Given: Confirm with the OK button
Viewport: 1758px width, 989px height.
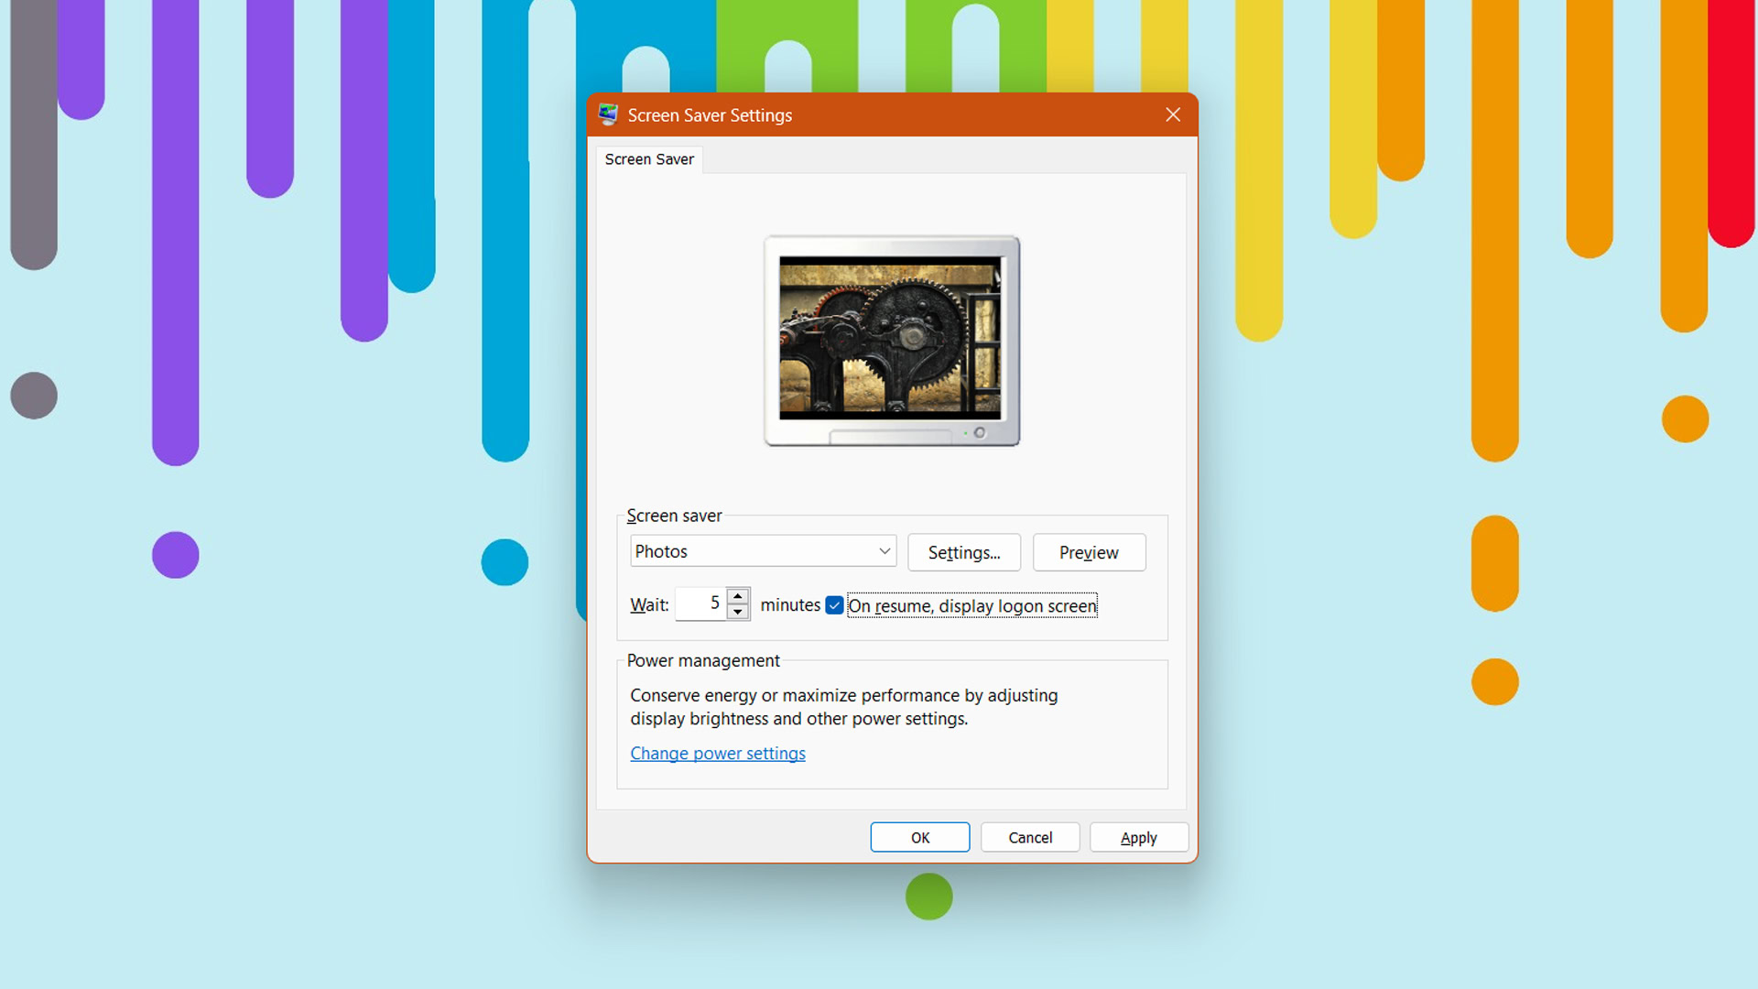Looking at the screenshot, I should (x=919, y=837).
